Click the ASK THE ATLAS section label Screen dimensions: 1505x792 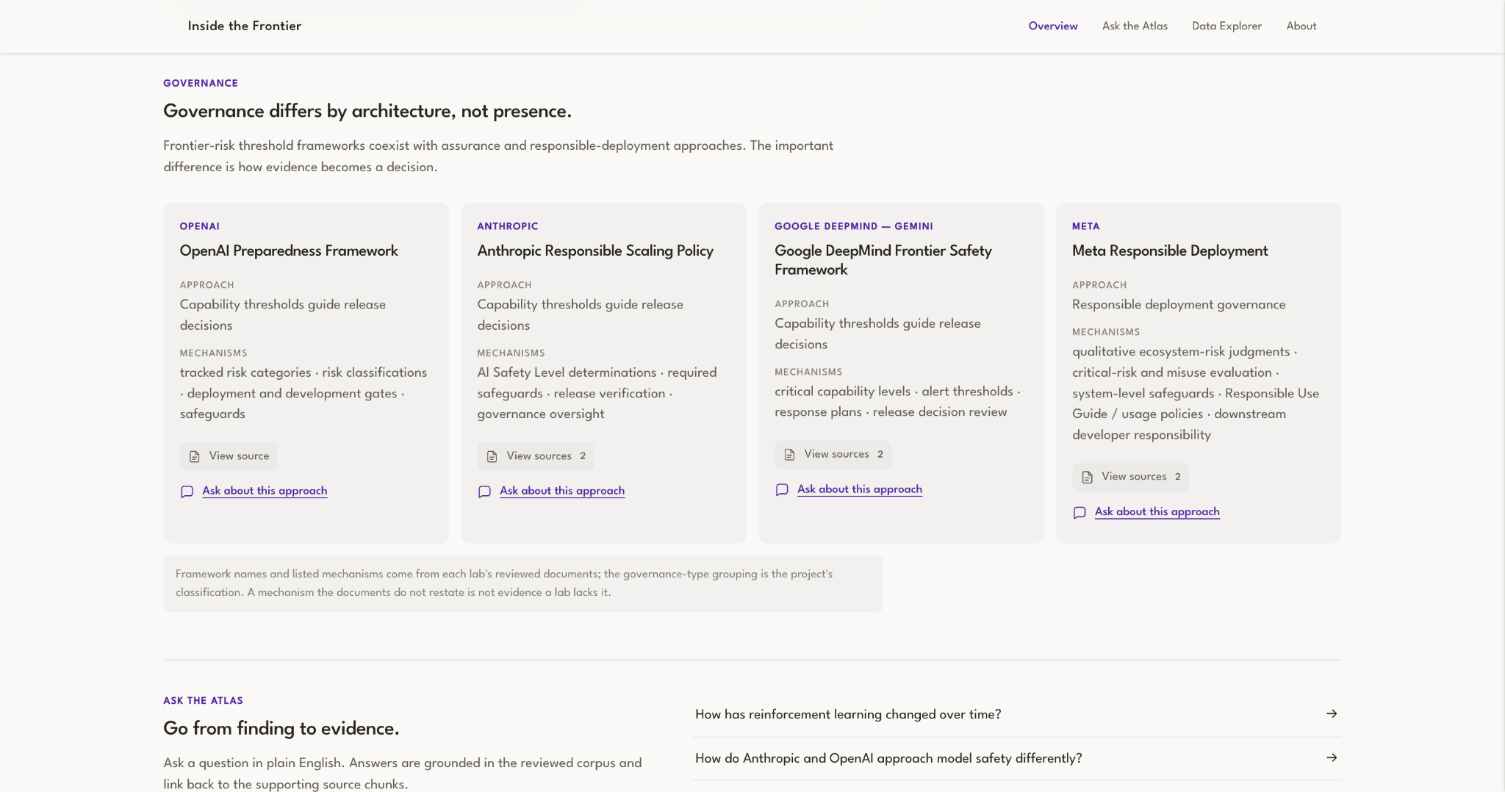tap(203, 700)
